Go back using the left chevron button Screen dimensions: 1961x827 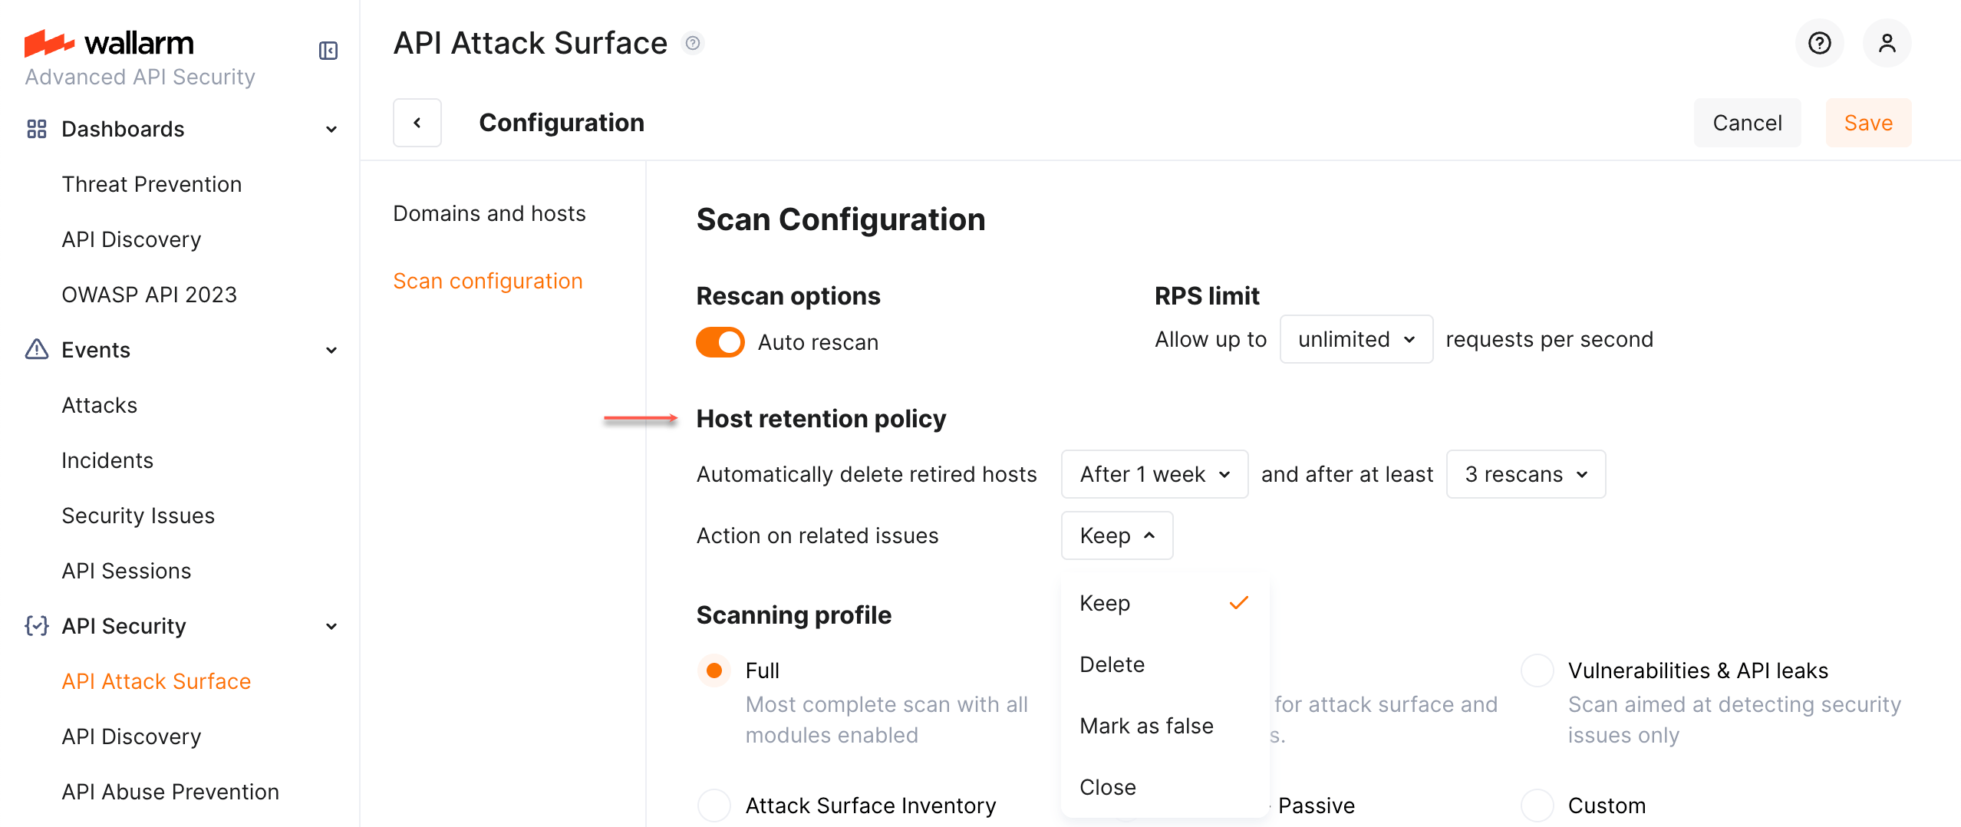[x=417, y=123]
